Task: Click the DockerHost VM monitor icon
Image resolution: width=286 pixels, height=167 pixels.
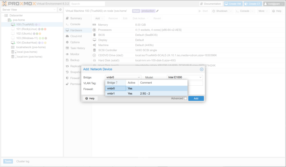Action: [13, 43]
